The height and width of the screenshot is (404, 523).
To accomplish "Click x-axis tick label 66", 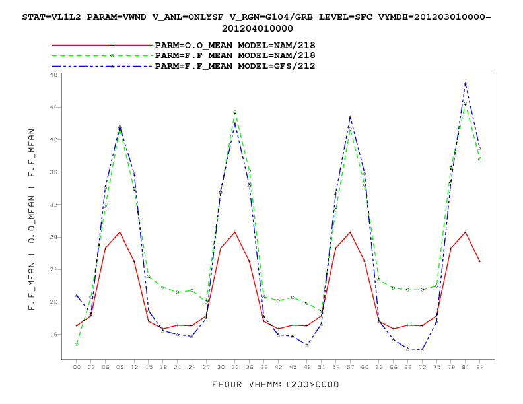I will pyautogui.click(x=394, y=367).
